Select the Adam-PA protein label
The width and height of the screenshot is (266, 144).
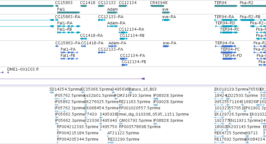coord(118,43)
